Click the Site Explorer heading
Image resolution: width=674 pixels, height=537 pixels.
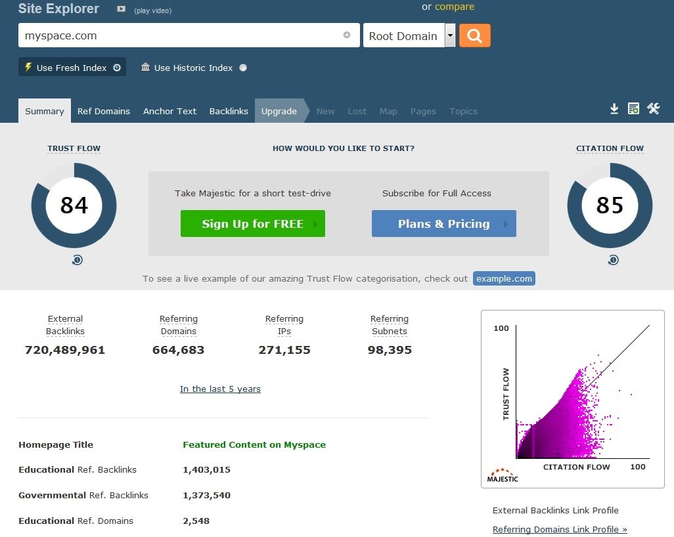pos(58,9)
